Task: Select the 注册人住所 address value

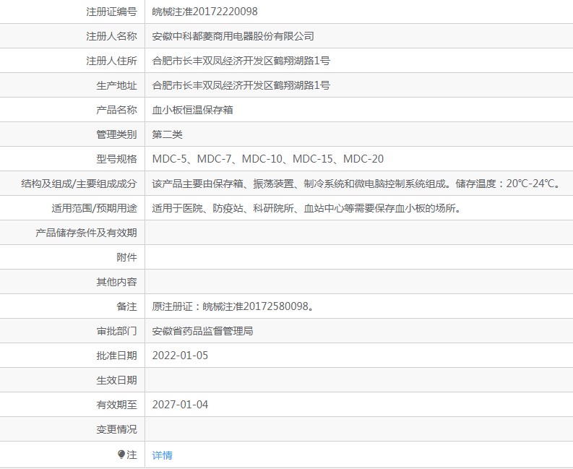Action: tap(241, 61)
